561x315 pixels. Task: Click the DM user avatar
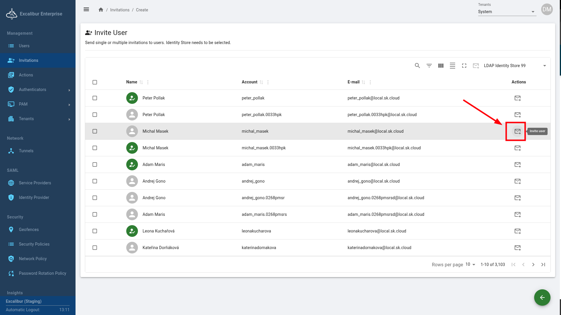547,9
